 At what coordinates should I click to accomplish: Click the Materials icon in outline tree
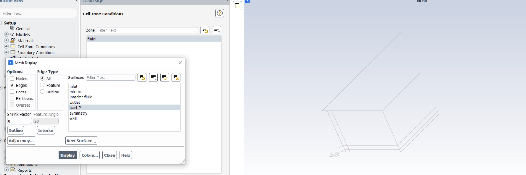point(13,40)
